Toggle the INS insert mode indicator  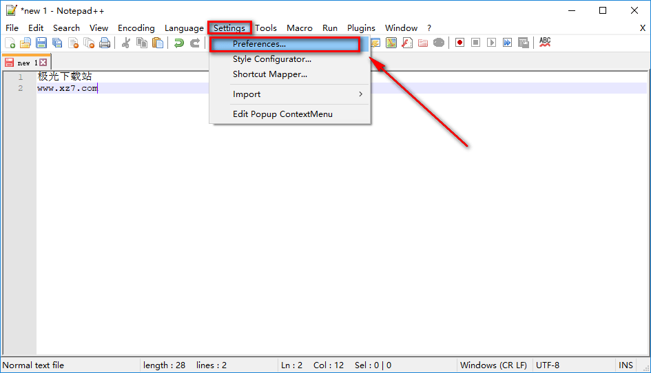[626, 365]
